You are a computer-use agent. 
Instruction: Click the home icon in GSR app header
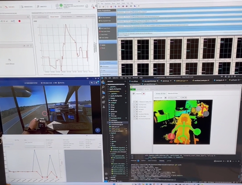click(x=87, y=6)
